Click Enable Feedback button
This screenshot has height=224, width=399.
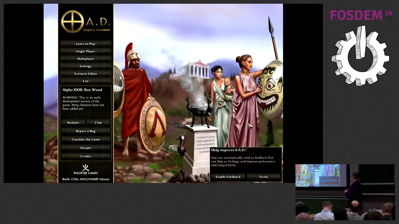point(228,177)
